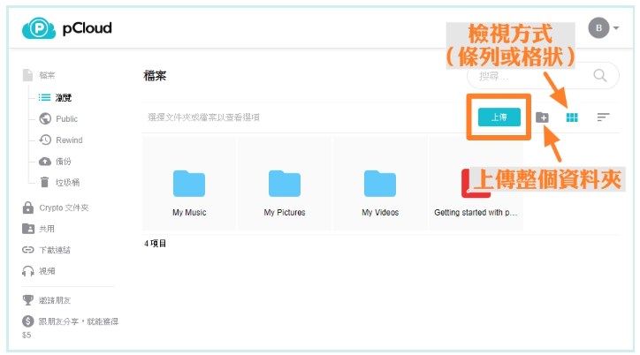Select 瀏覽 browse in sidebar
640x355 pixels.
pos(64,97)
